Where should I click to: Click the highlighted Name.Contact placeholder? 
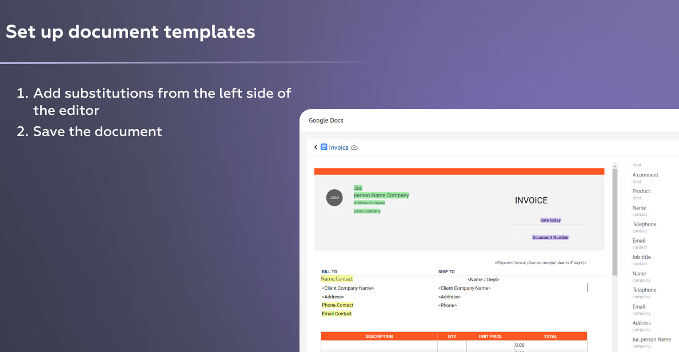[337, 279]
